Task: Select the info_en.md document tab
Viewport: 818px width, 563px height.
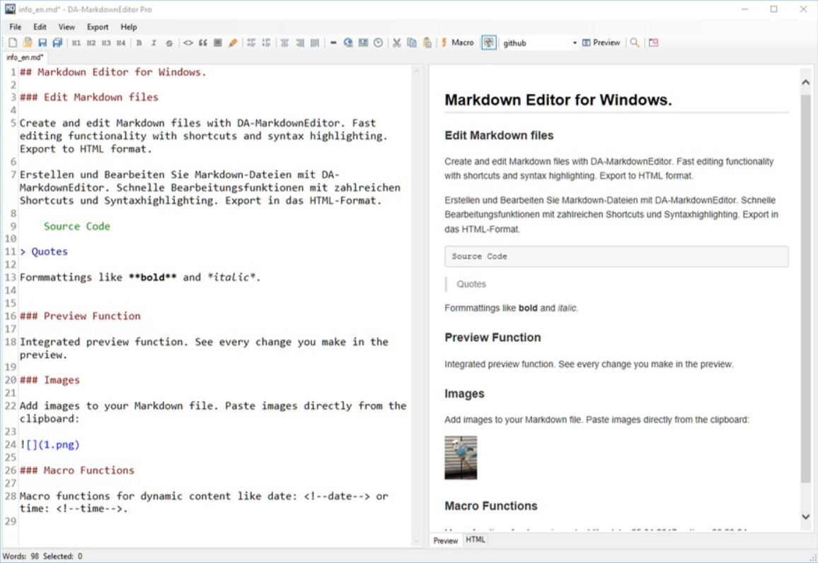Action: coord(25,57)
